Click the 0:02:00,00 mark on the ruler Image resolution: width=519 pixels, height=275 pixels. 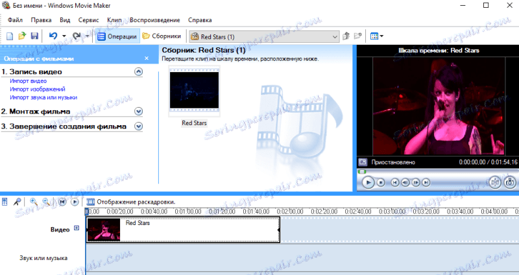(x=290, y=211)
